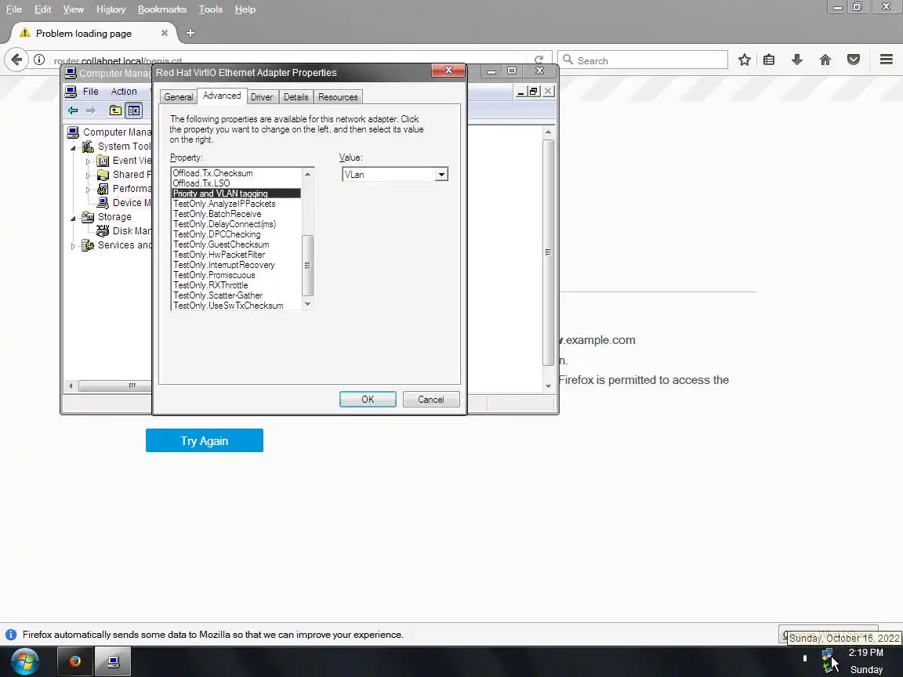Expand Shared Folders tree node

click(88, 175)
